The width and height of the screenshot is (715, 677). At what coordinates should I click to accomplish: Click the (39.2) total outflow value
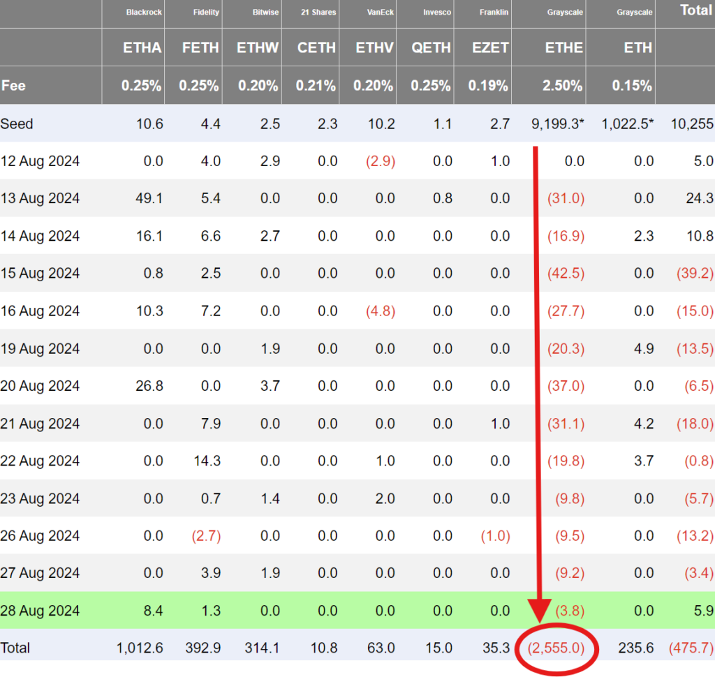coord(695,274)
